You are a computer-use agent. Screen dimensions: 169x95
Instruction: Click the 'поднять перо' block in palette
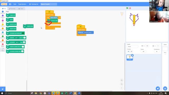[x=11, y=29]
